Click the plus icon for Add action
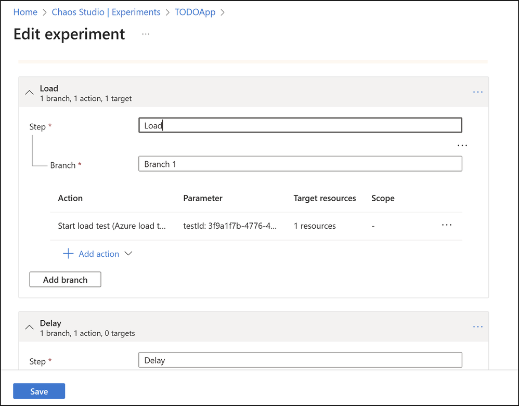The image size is (519, 406). (68, 254)
